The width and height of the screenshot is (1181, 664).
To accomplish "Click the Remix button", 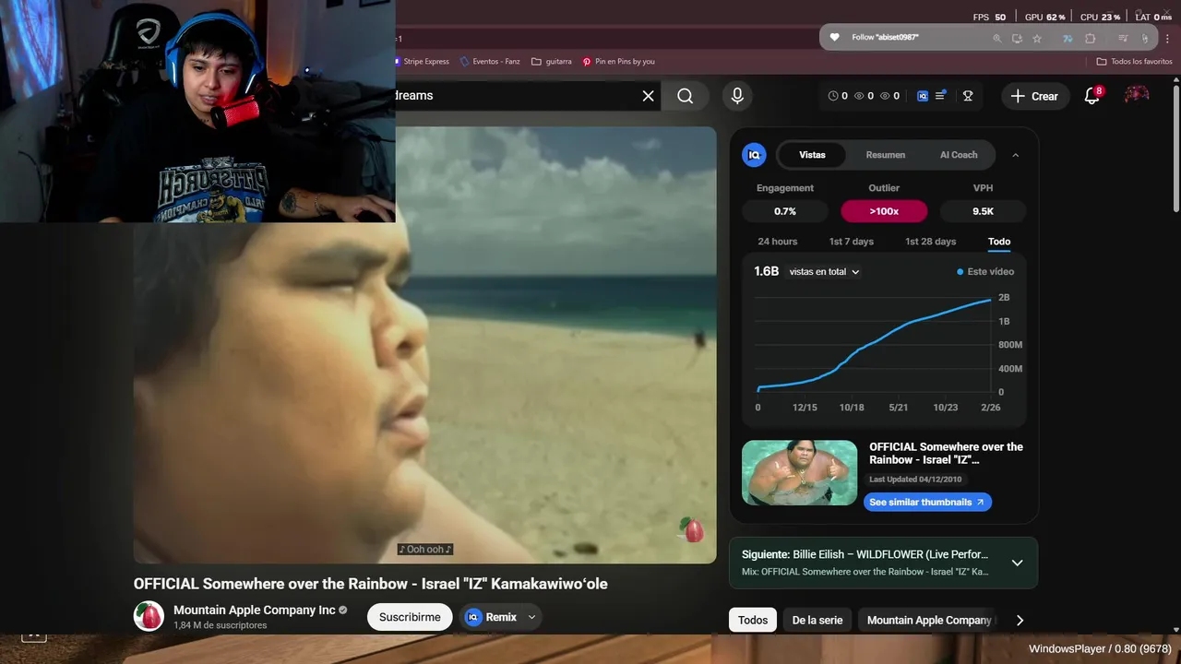I will click(492, 617).
